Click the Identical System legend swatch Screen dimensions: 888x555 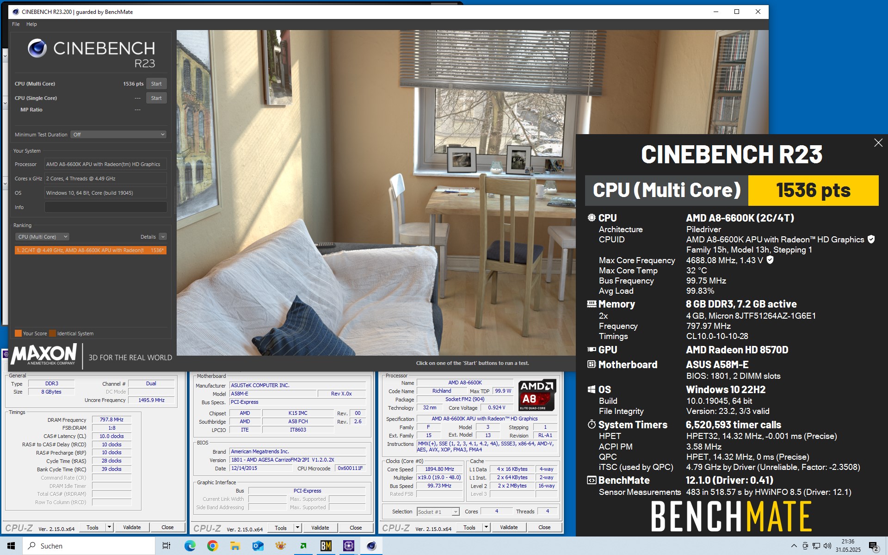coord(52,333)
